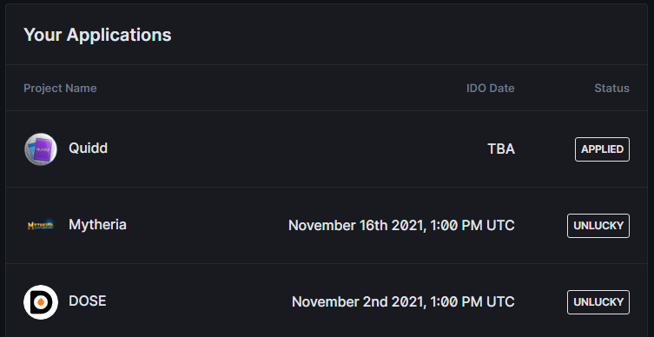Click the IDO Date column header
Image resolution: width=654 pixels, height=337 pixels.
490,89
